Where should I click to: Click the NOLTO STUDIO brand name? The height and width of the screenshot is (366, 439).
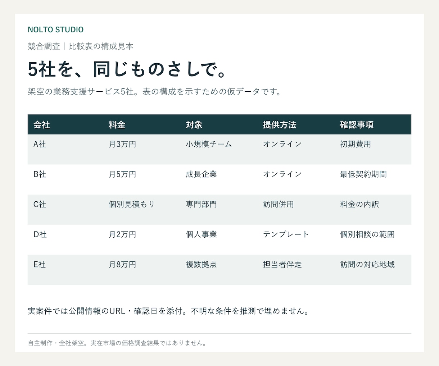(x=55, y=29)
